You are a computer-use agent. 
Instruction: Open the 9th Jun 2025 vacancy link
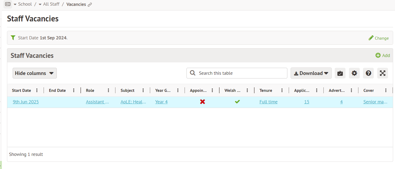coord(26,102)
